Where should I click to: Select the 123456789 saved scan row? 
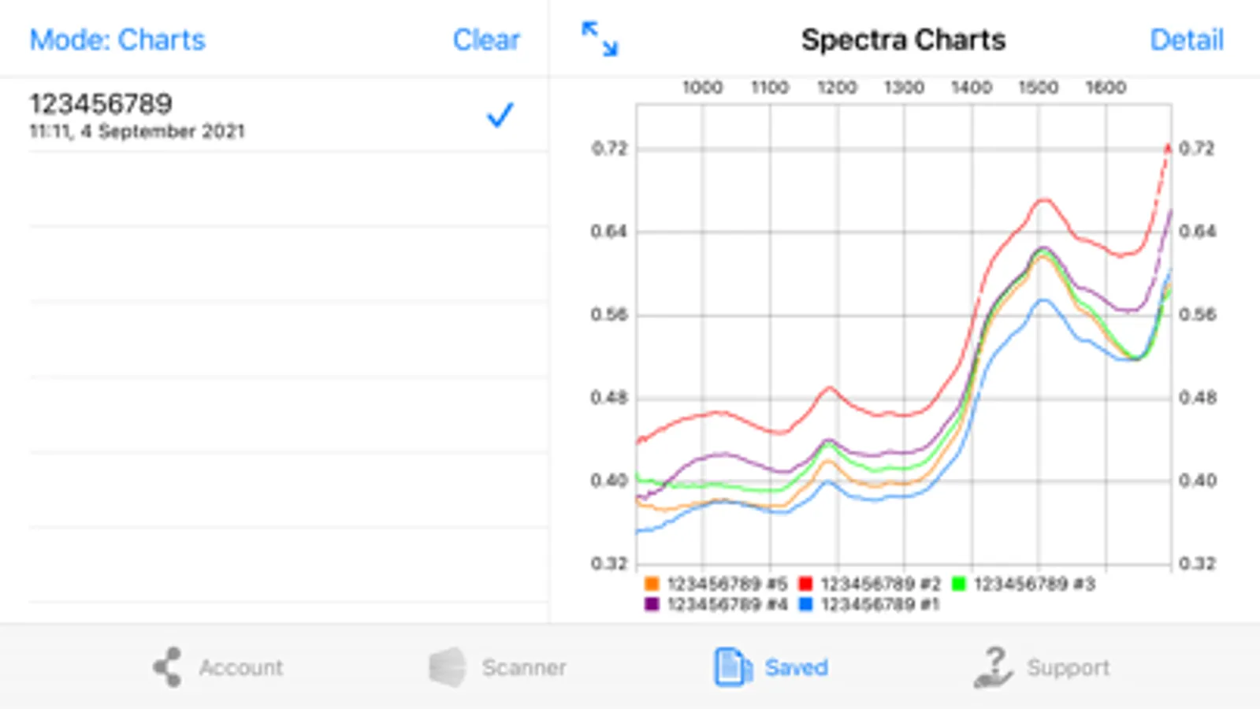click(236, 116)
